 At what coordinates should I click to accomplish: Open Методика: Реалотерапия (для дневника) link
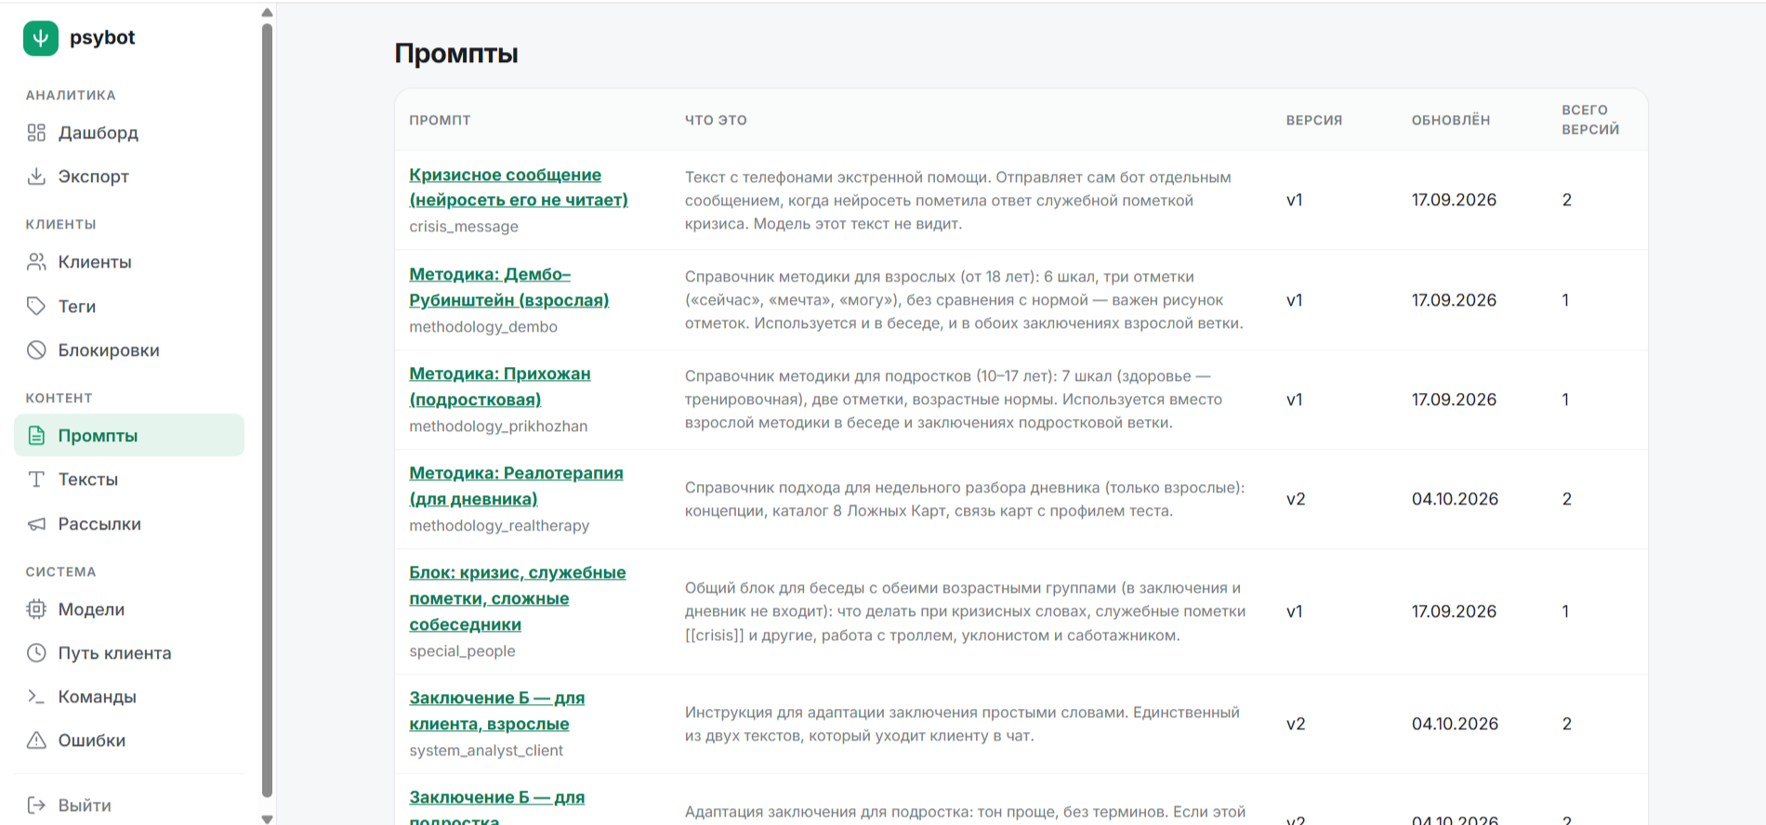[517, 486]
